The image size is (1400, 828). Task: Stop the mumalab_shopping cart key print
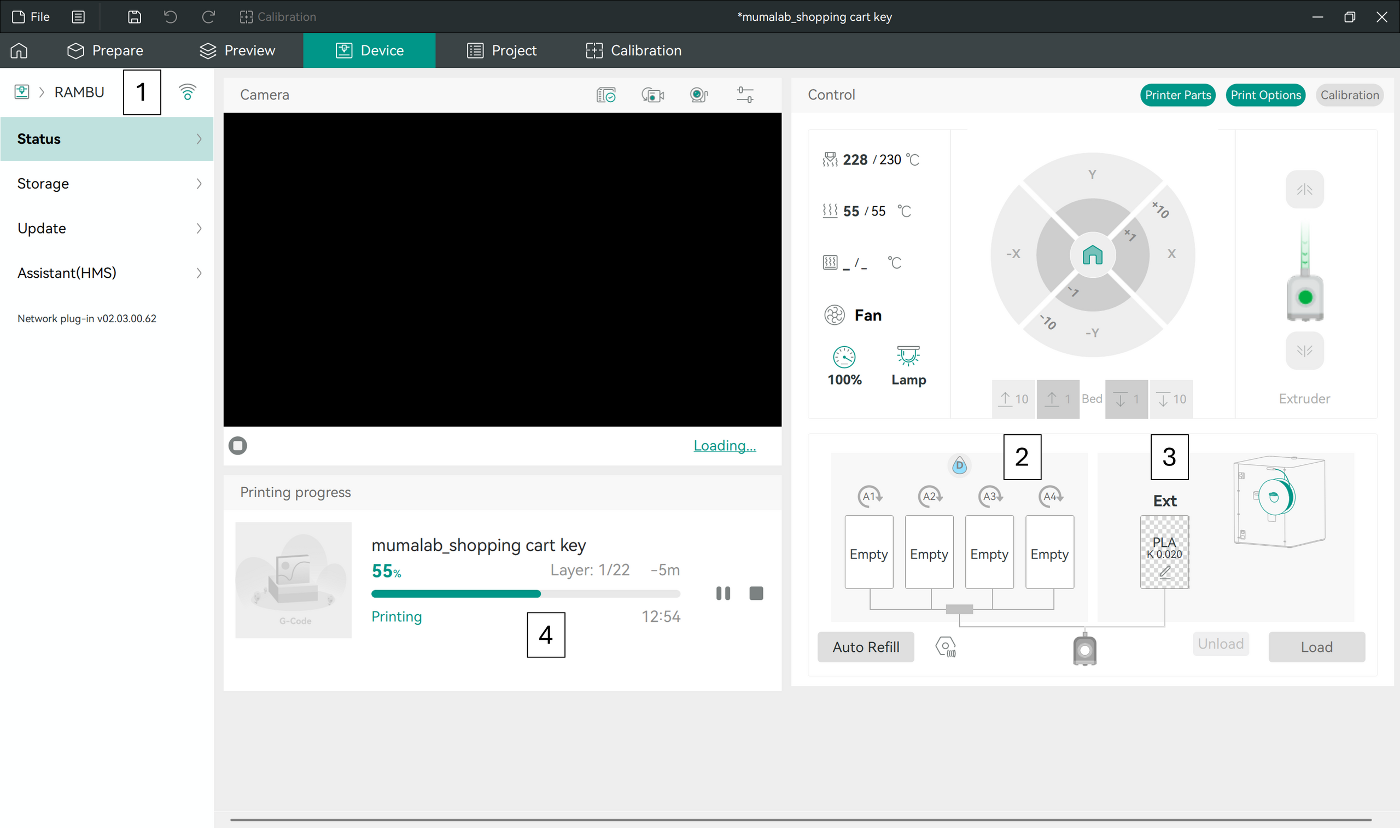pyautogui.click(x=756, y=593)
